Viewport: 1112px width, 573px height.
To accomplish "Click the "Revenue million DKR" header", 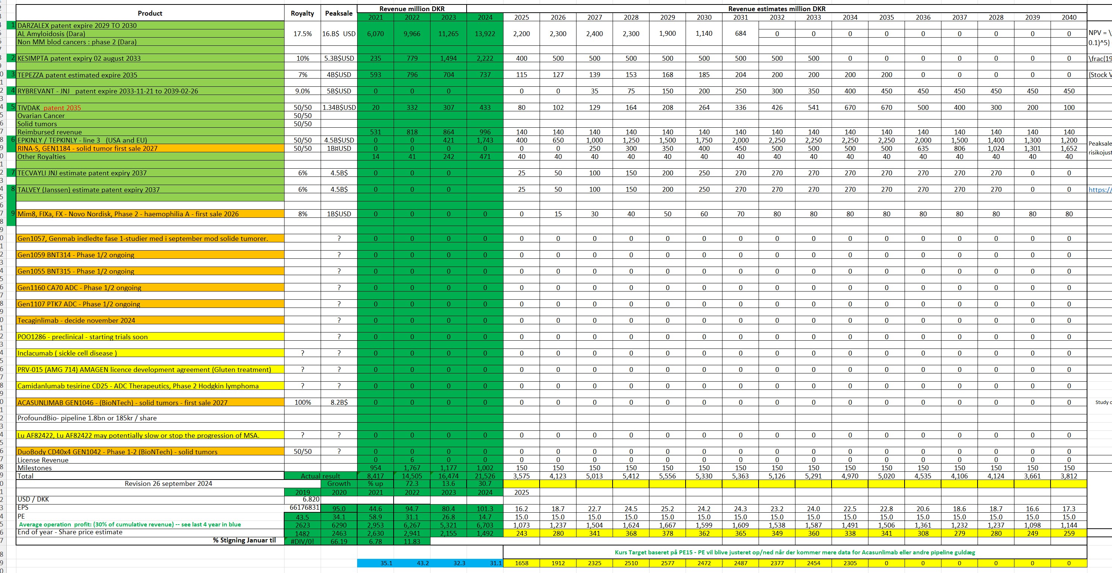I will tap(412, 9).
